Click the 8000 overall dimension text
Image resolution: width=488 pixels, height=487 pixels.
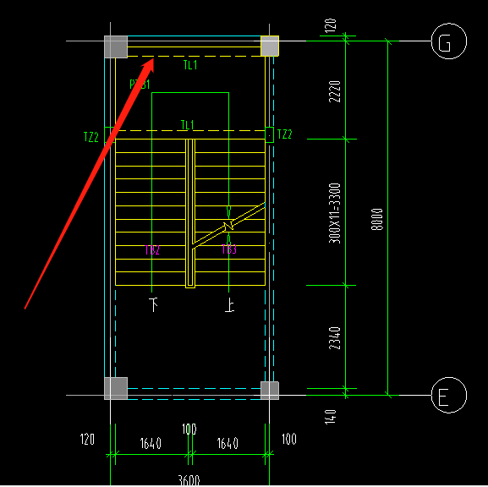377,219
